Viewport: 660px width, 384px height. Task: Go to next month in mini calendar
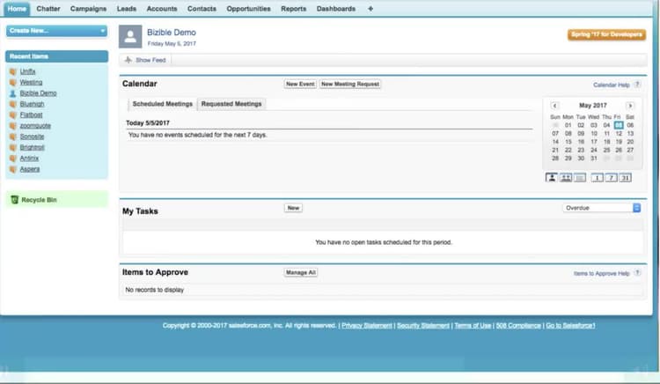click(630, 106)
